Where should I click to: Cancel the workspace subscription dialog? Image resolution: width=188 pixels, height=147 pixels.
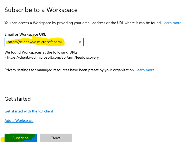[x=56, y=138]
